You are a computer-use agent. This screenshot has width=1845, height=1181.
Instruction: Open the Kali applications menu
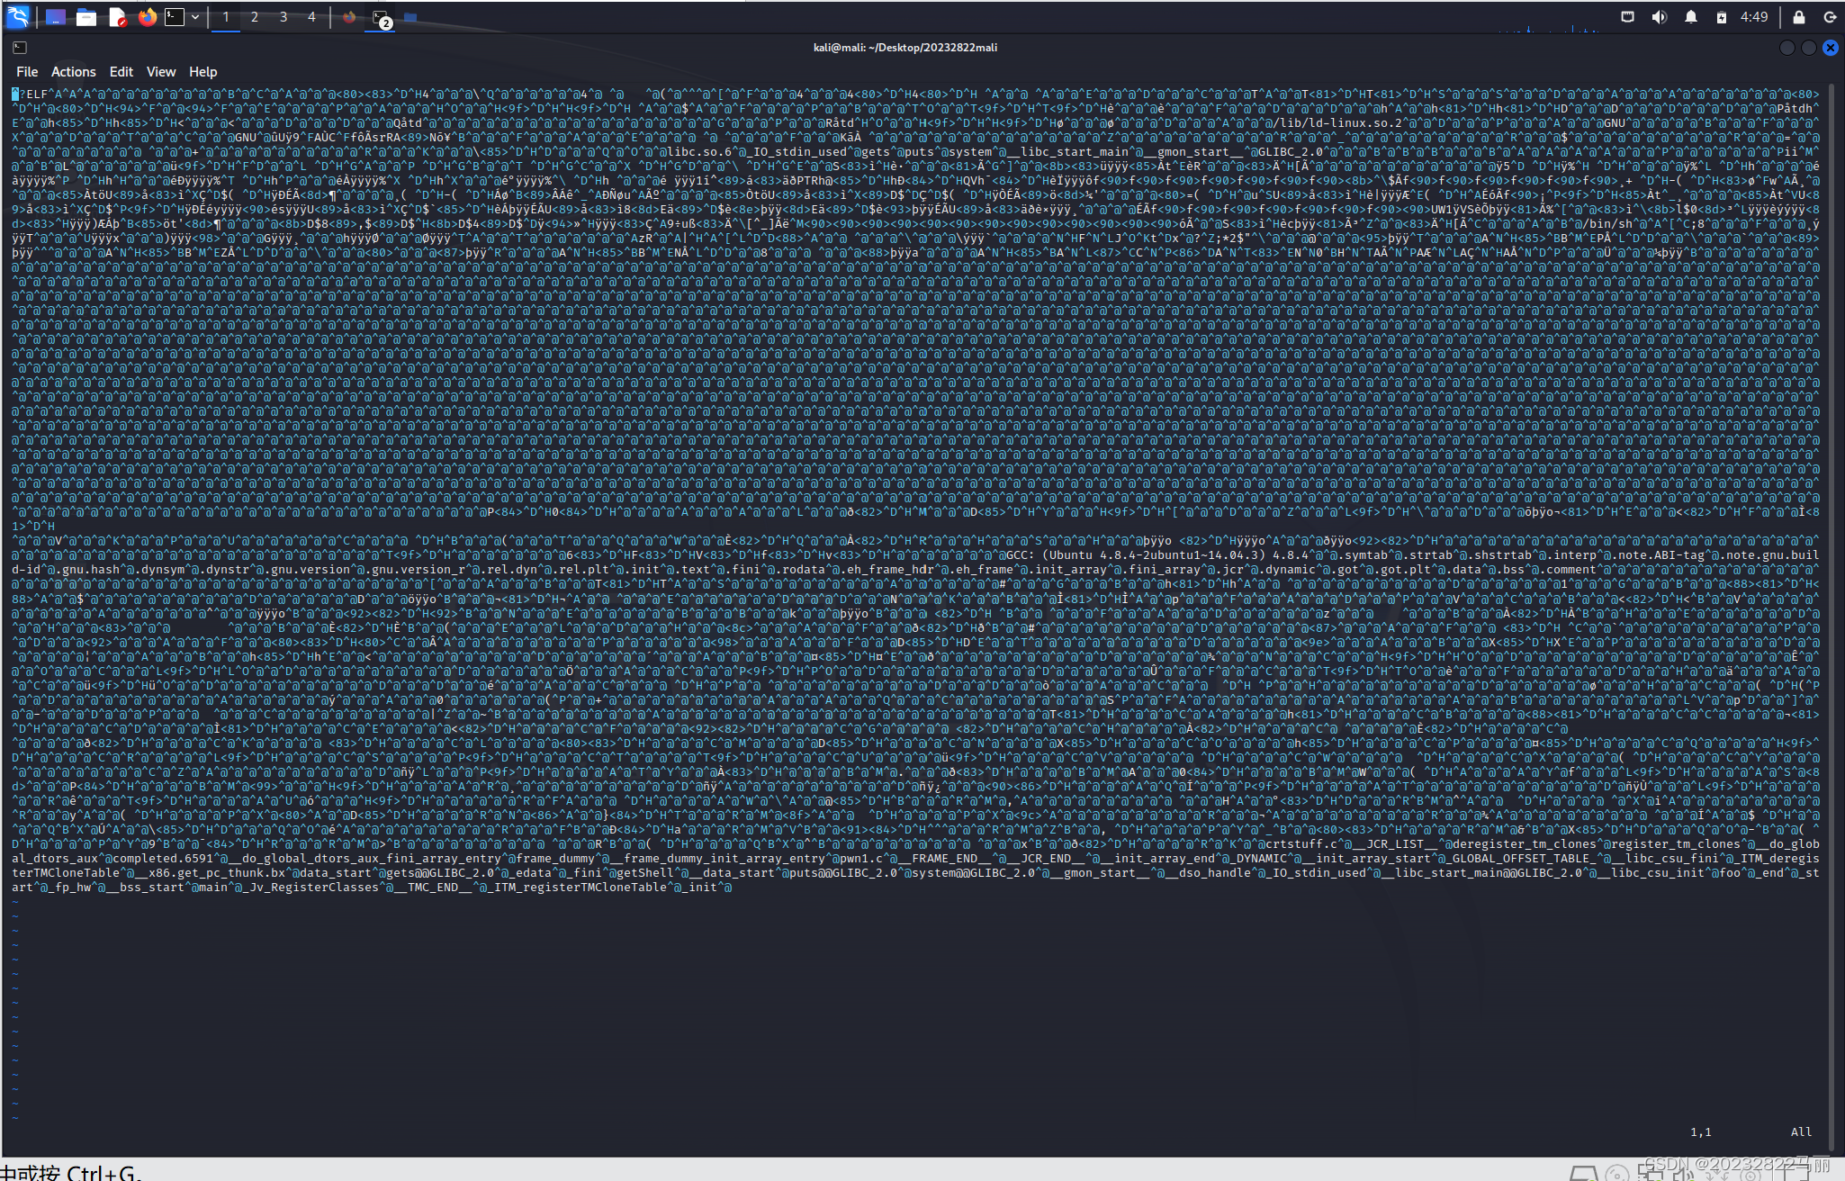point(18,16)
